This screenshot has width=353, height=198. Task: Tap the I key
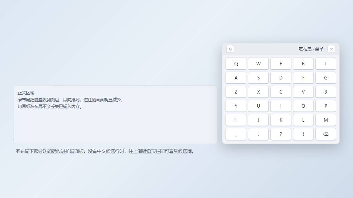pyautogui.click(x=281, y=106)
